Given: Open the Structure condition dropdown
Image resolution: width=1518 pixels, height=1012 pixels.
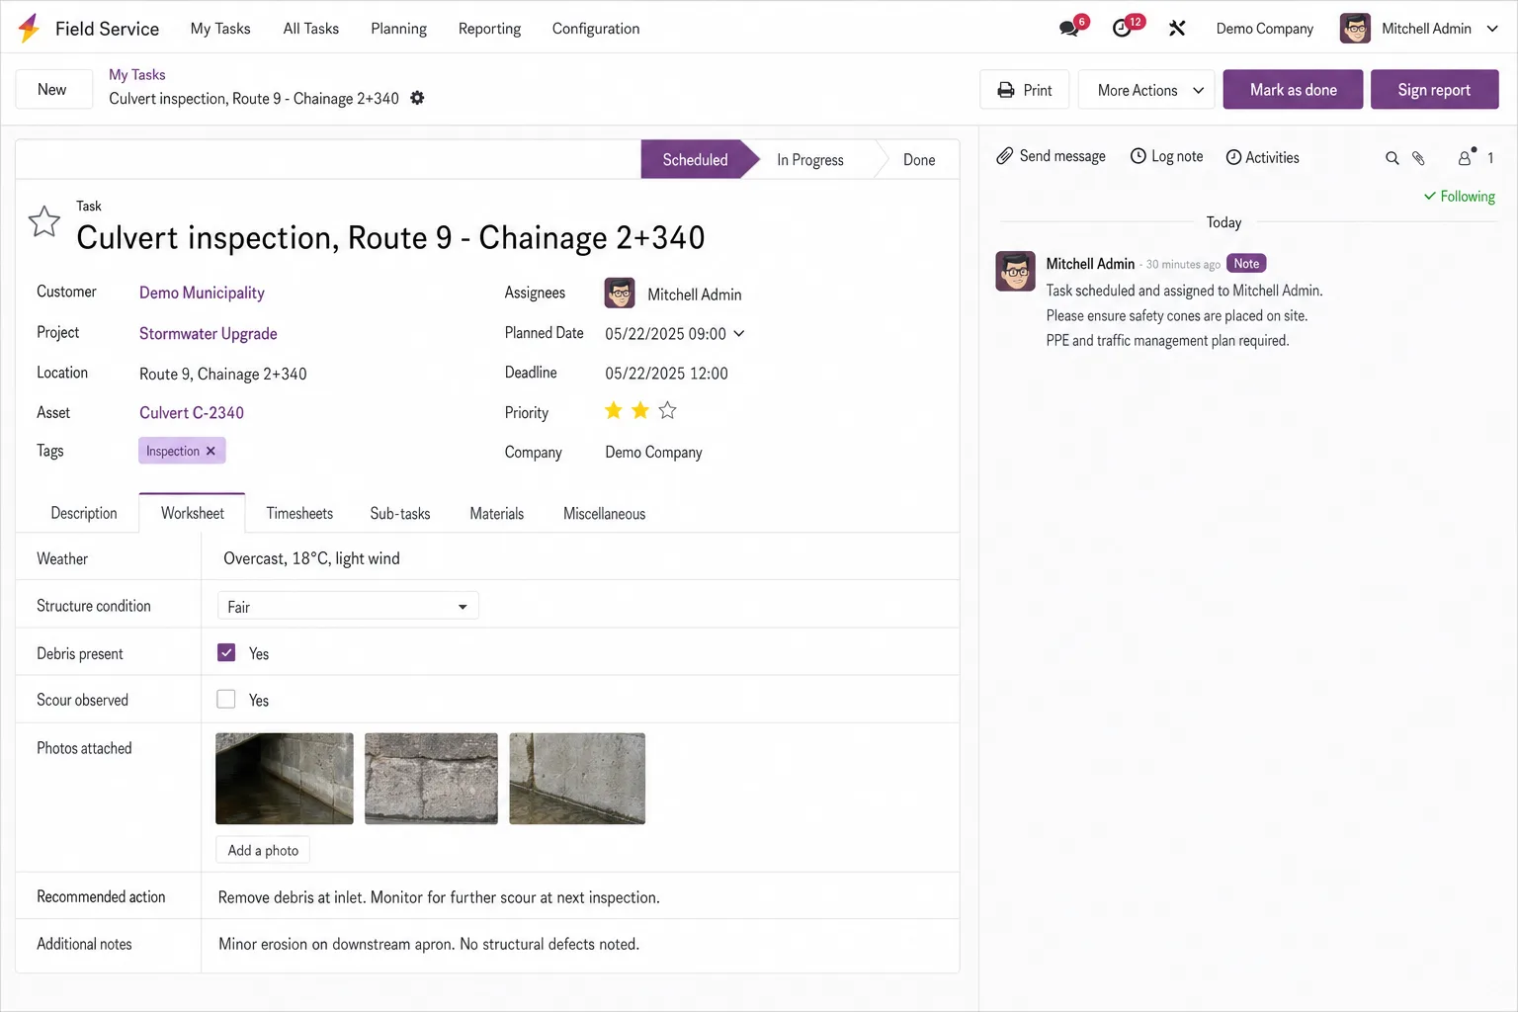Looking at the screenshot, I should pos(348,606).
